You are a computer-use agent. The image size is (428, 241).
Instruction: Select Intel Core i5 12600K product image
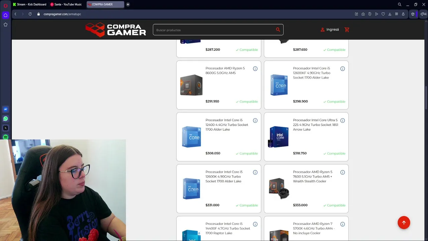[191, 189]
